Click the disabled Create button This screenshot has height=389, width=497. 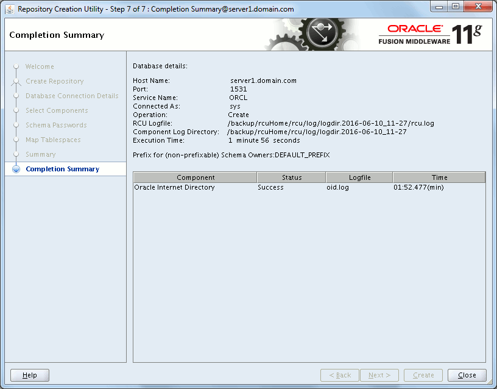[423, 375]
